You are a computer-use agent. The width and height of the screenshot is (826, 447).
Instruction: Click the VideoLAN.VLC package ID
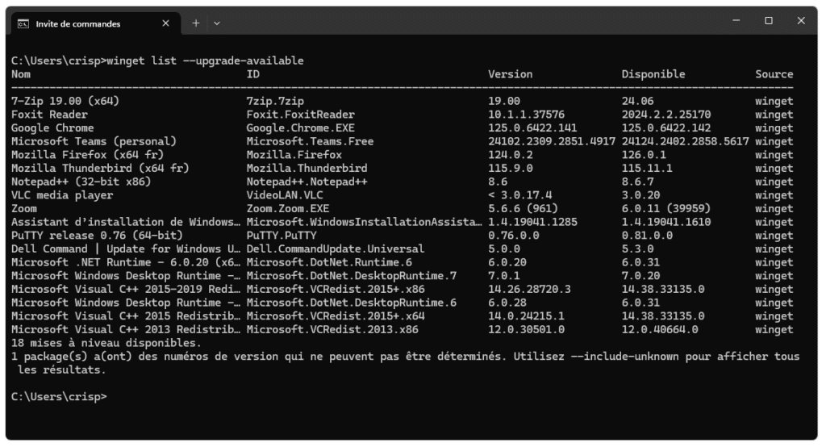coord(286,195)
